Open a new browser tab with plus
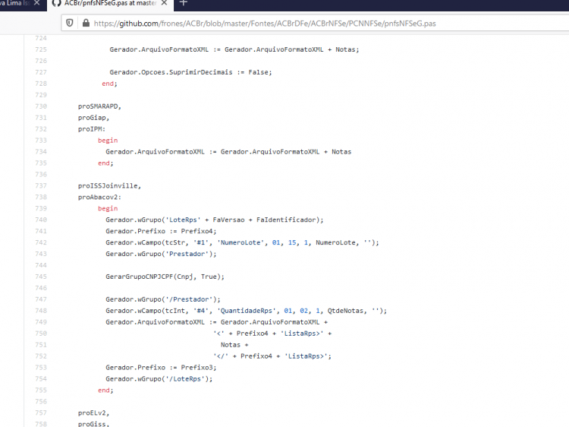Viewport: 569px width, 427px height. point(184,3)
